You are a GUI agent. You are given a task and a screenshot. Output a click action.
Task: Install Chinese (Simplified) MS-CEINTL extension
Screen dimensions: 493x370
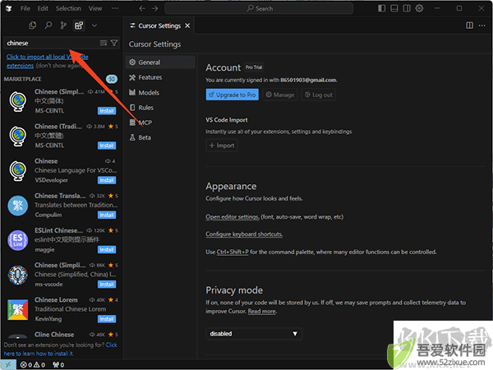(x=107, y=111)
